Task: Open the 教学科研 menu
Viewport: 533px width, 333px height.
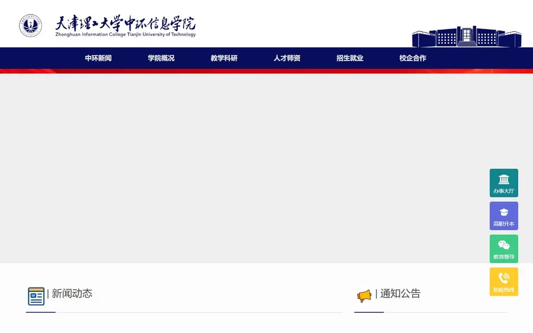Action: click(x=224, y=58)
